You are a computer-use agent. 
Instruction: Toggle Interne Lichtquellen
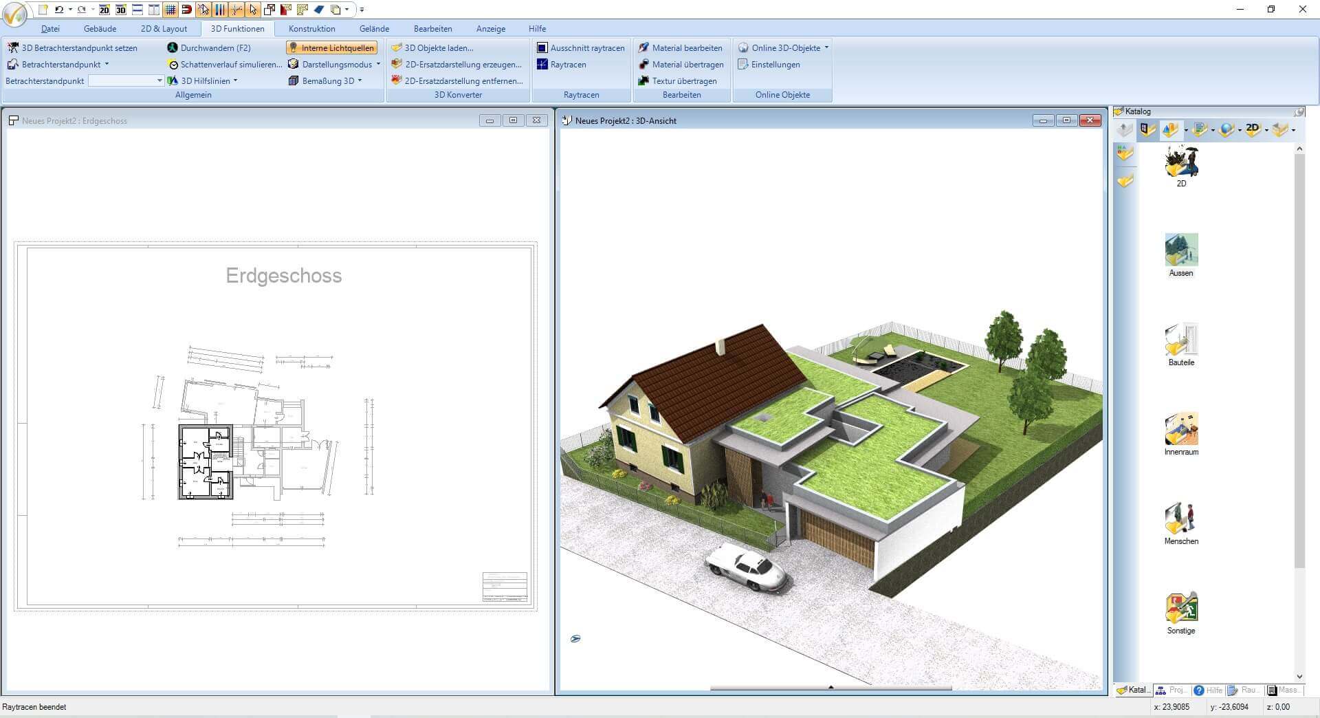point(332,47)
